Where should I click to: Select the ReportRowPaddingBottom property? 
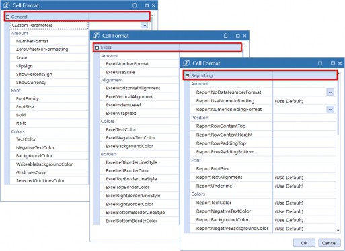(x=225, y=152)
